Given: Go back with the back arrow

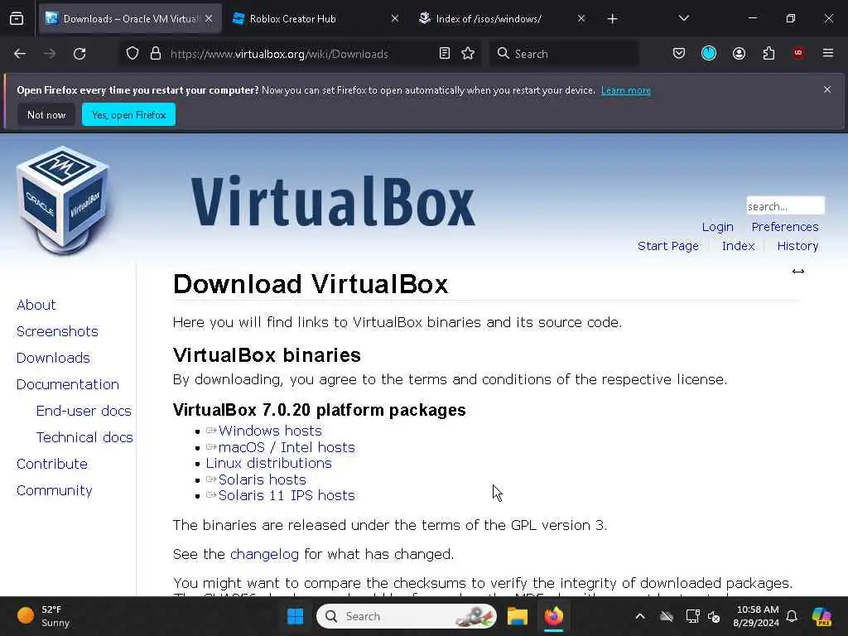Looking at the screenshot, I should (20, 54).
